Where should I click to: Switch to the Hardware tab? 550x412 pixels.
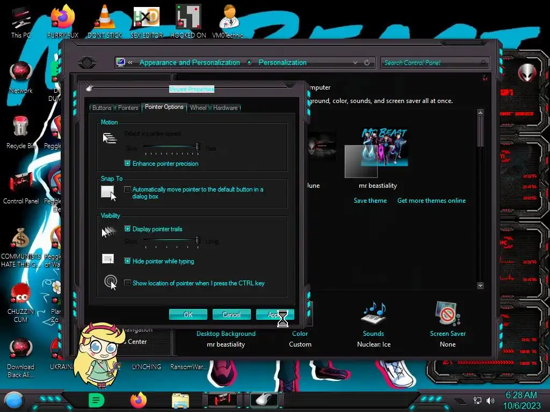[225, 107]
